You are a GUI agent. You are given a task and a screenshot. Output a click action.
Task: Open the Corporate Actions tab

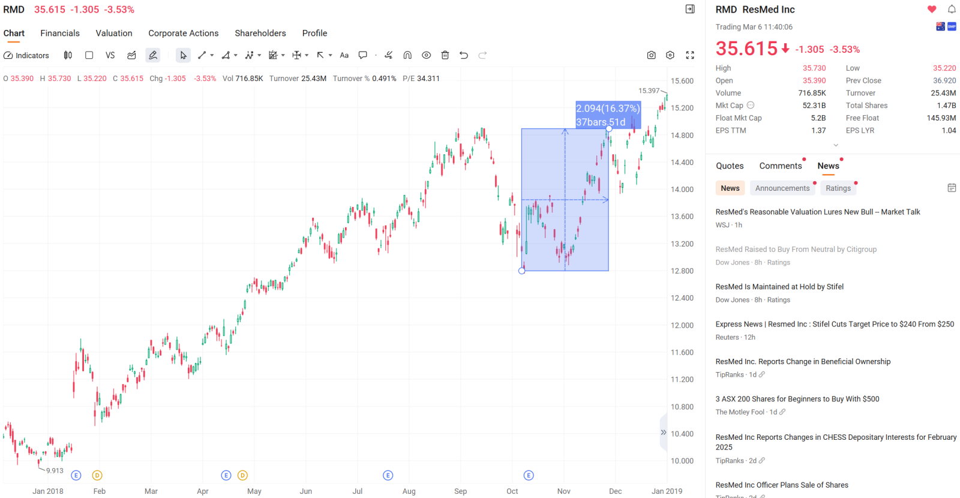point(184,33)
